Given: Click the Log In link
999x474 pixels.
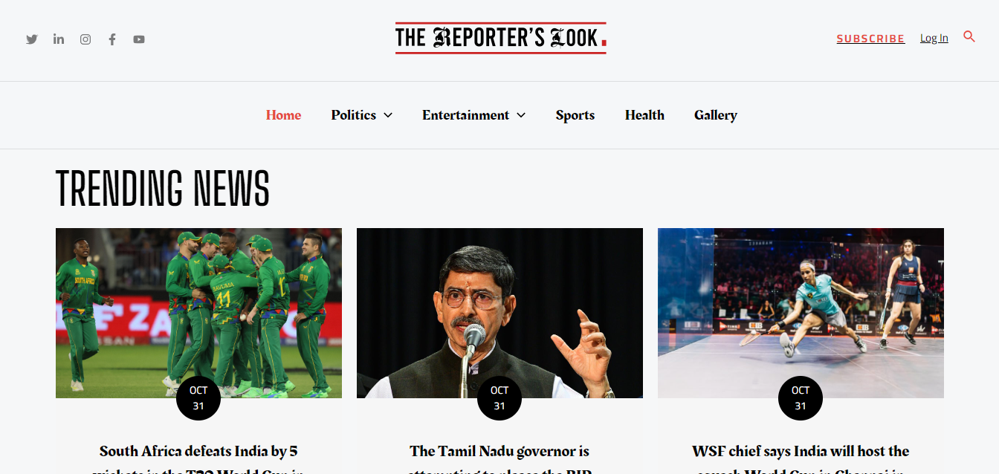Looking at the screenshot, I should click(934, 38).
